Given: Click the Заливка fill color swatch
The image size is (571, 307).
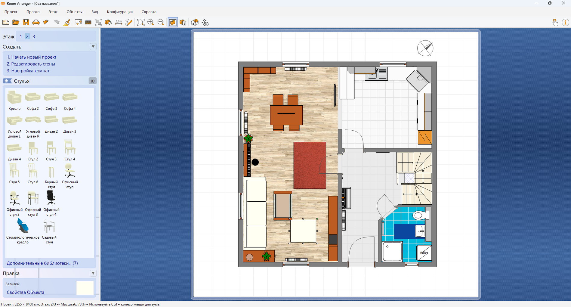Looking at the screenshot, I should click(85, 288).
